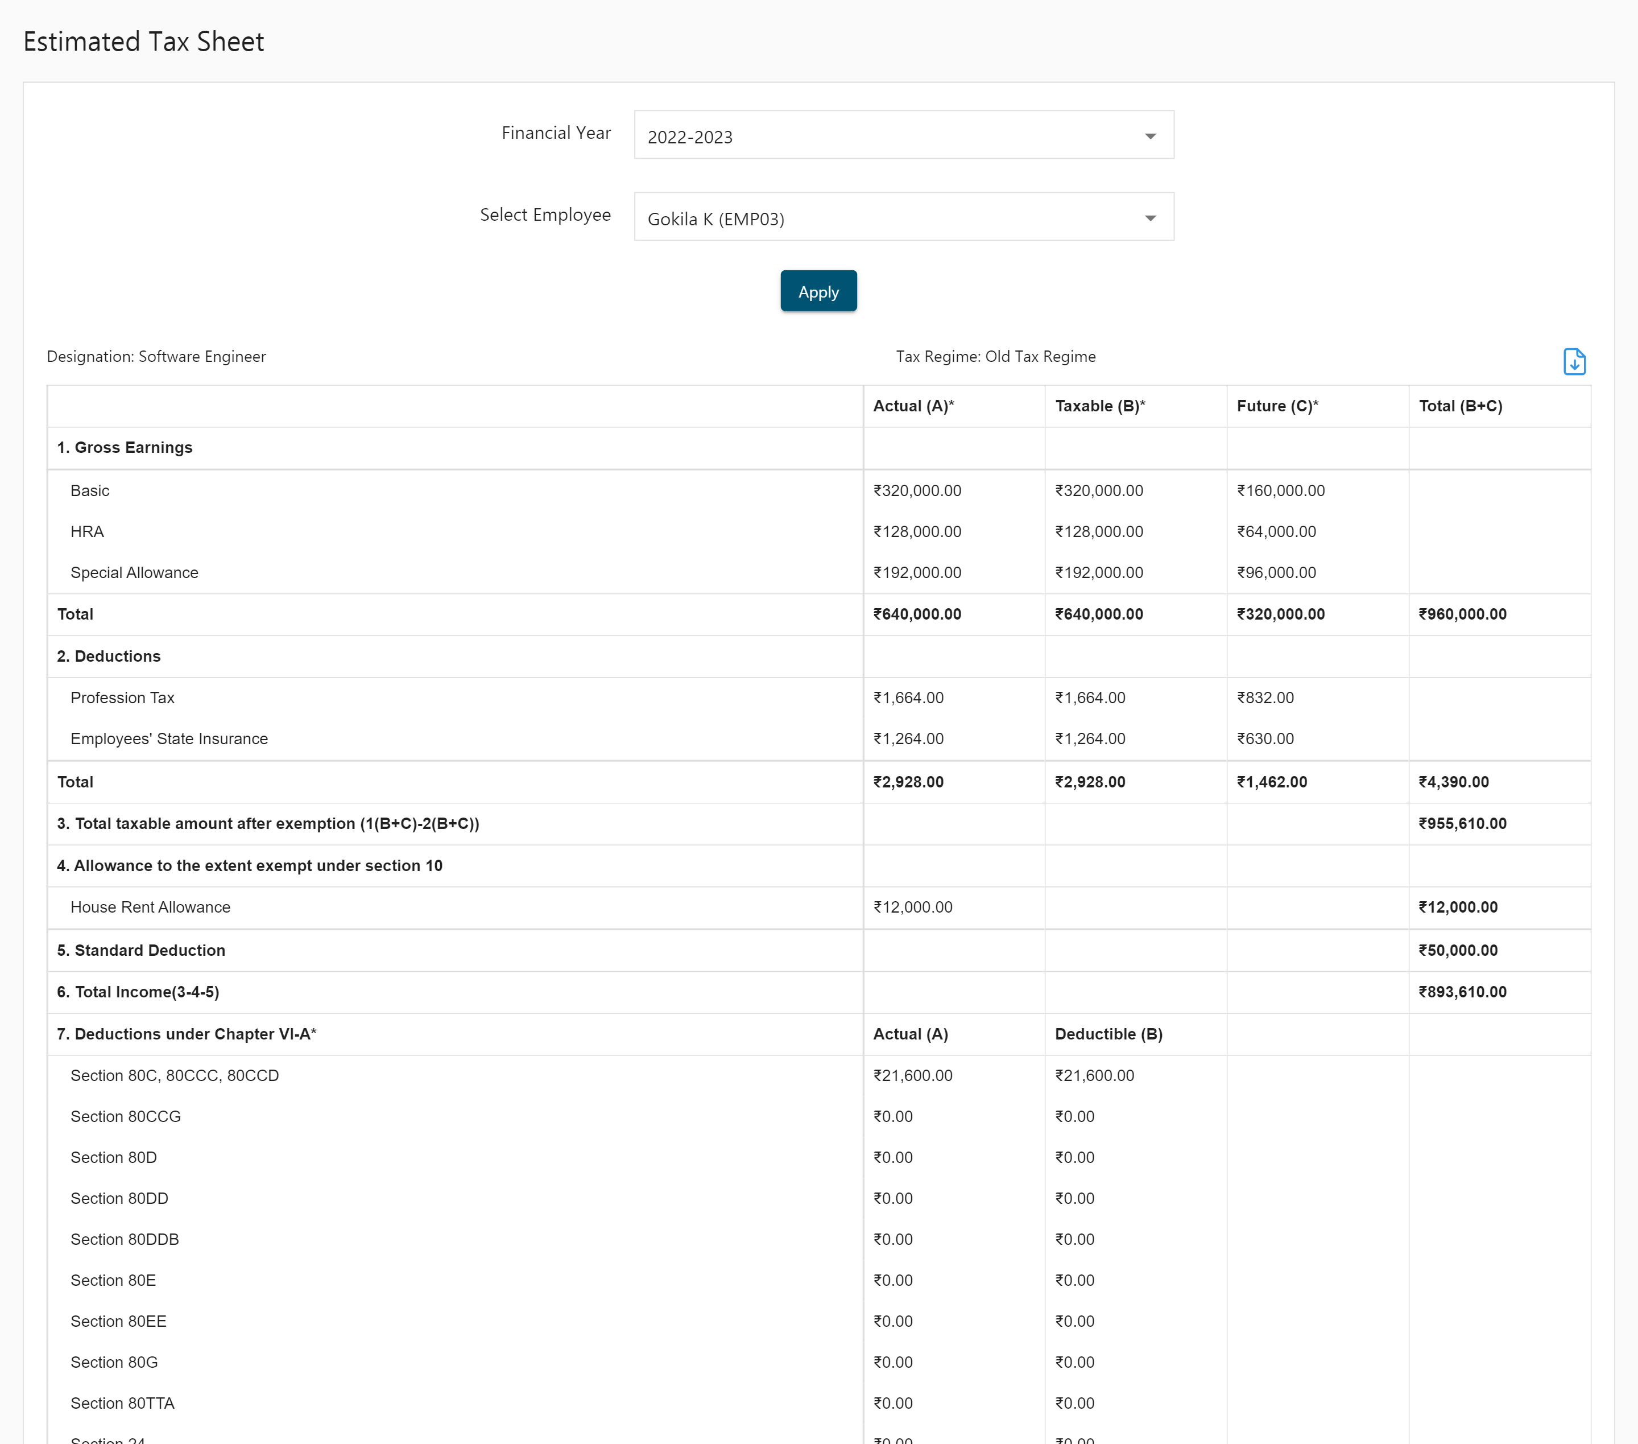Select the House Rent Allowance row label
This screenshot has height=1444, width=1638.
pyautogui.click(x=151, y=907)
